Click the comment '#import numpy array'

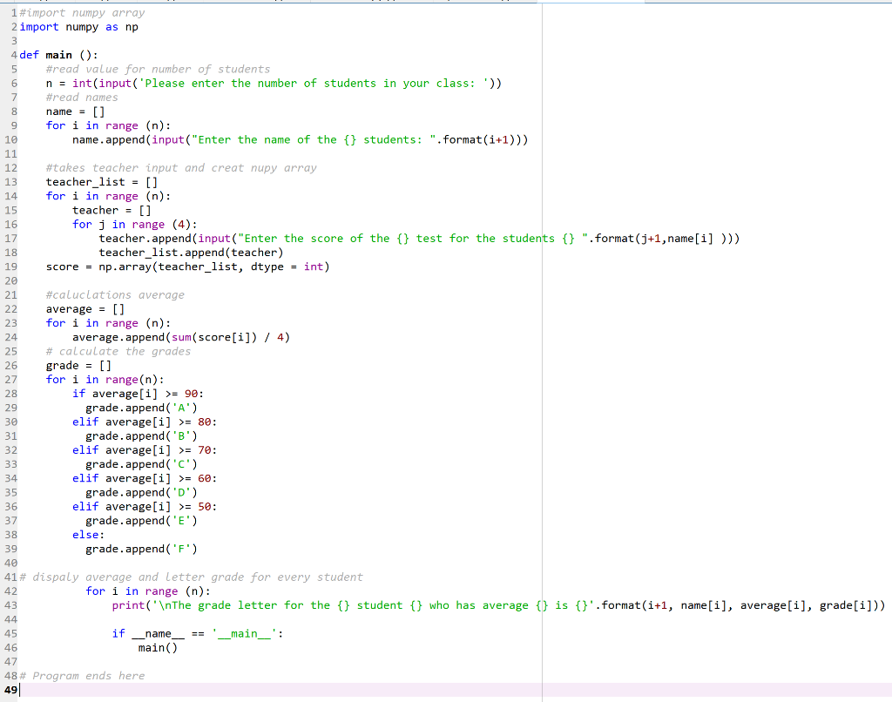click(x=82, y=12)
